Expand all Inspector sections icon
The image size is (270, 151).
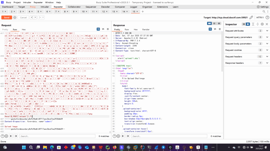[x=253, y=24]
